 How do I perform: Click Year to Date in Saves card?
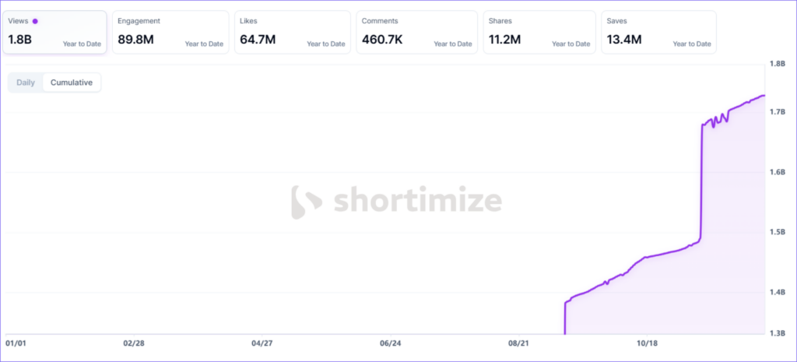tap(691, 44)
